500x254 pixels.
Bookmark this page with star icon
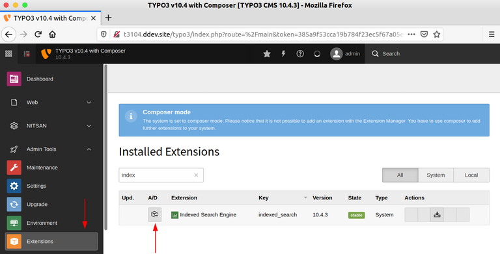437,34
